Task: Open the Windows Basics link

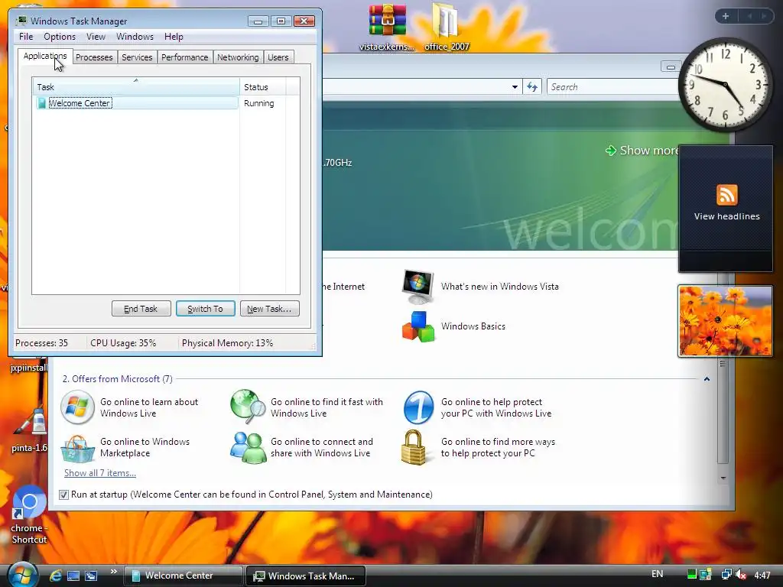Action: pyautogui.click(x=473, y=326)
